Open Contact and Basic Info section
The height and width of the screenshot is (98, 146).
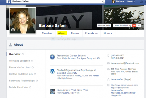[x=21, y=74]
